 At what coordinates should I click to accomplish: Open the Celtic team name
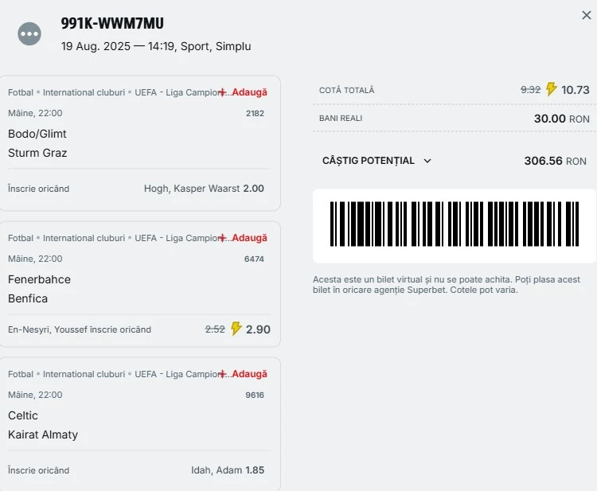click(23, 415)
